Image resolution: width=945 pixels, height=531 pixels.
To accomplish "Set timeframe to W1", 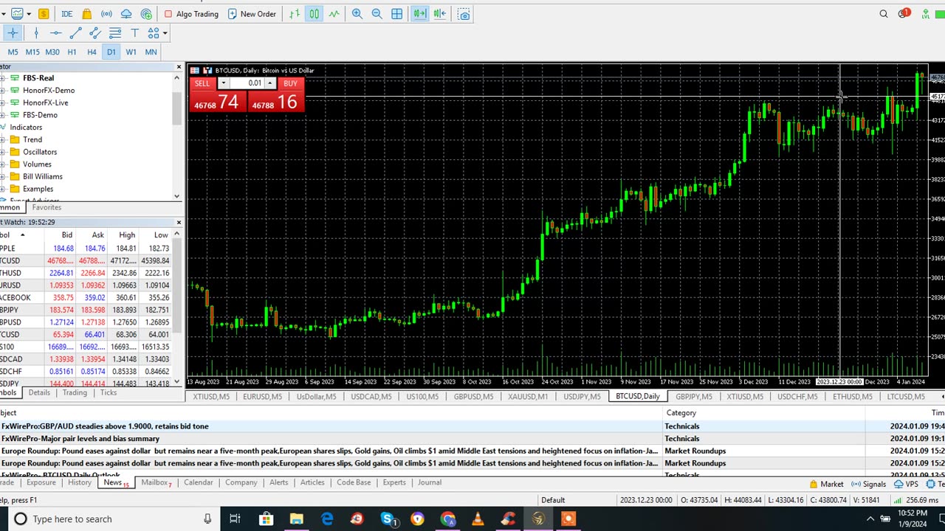I will point(131,52).
